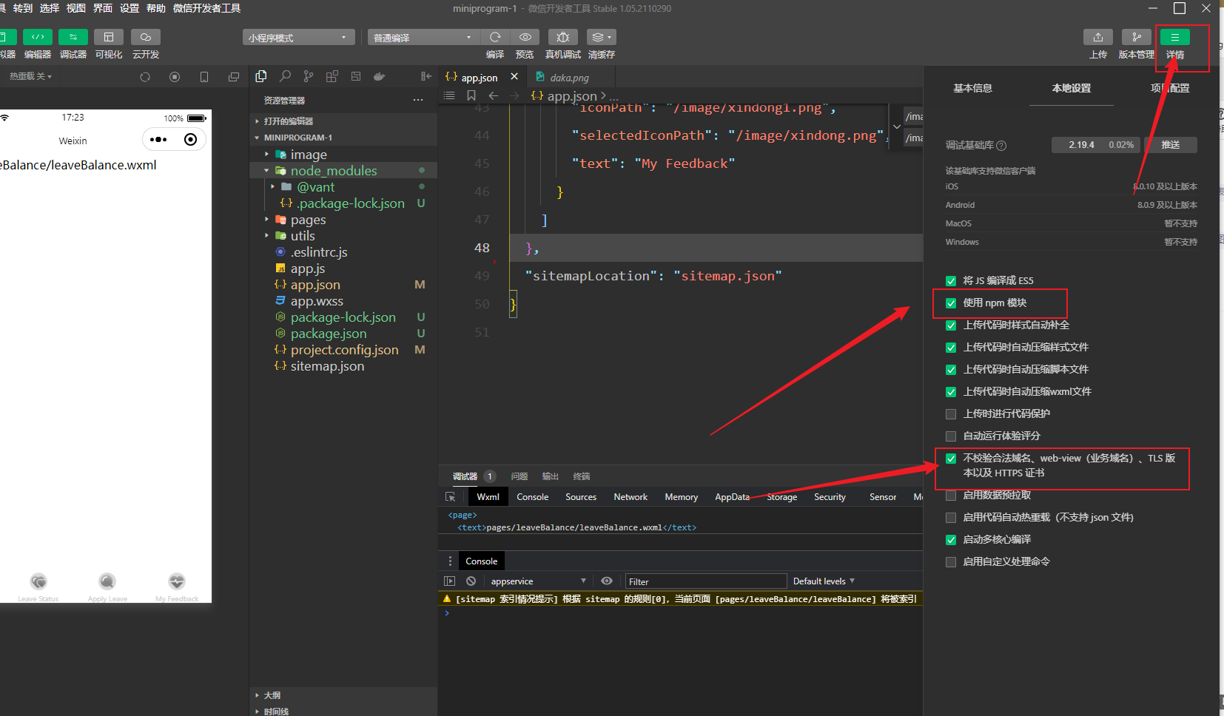Start real device debugging (真机调试)
Viewport: 1224px width, 716px height.
(563, 37)
